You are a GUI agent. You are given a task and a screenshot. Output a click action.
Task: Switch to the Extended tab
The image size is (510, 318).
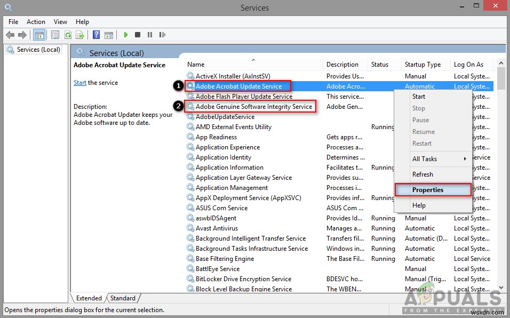click(89, 298)
